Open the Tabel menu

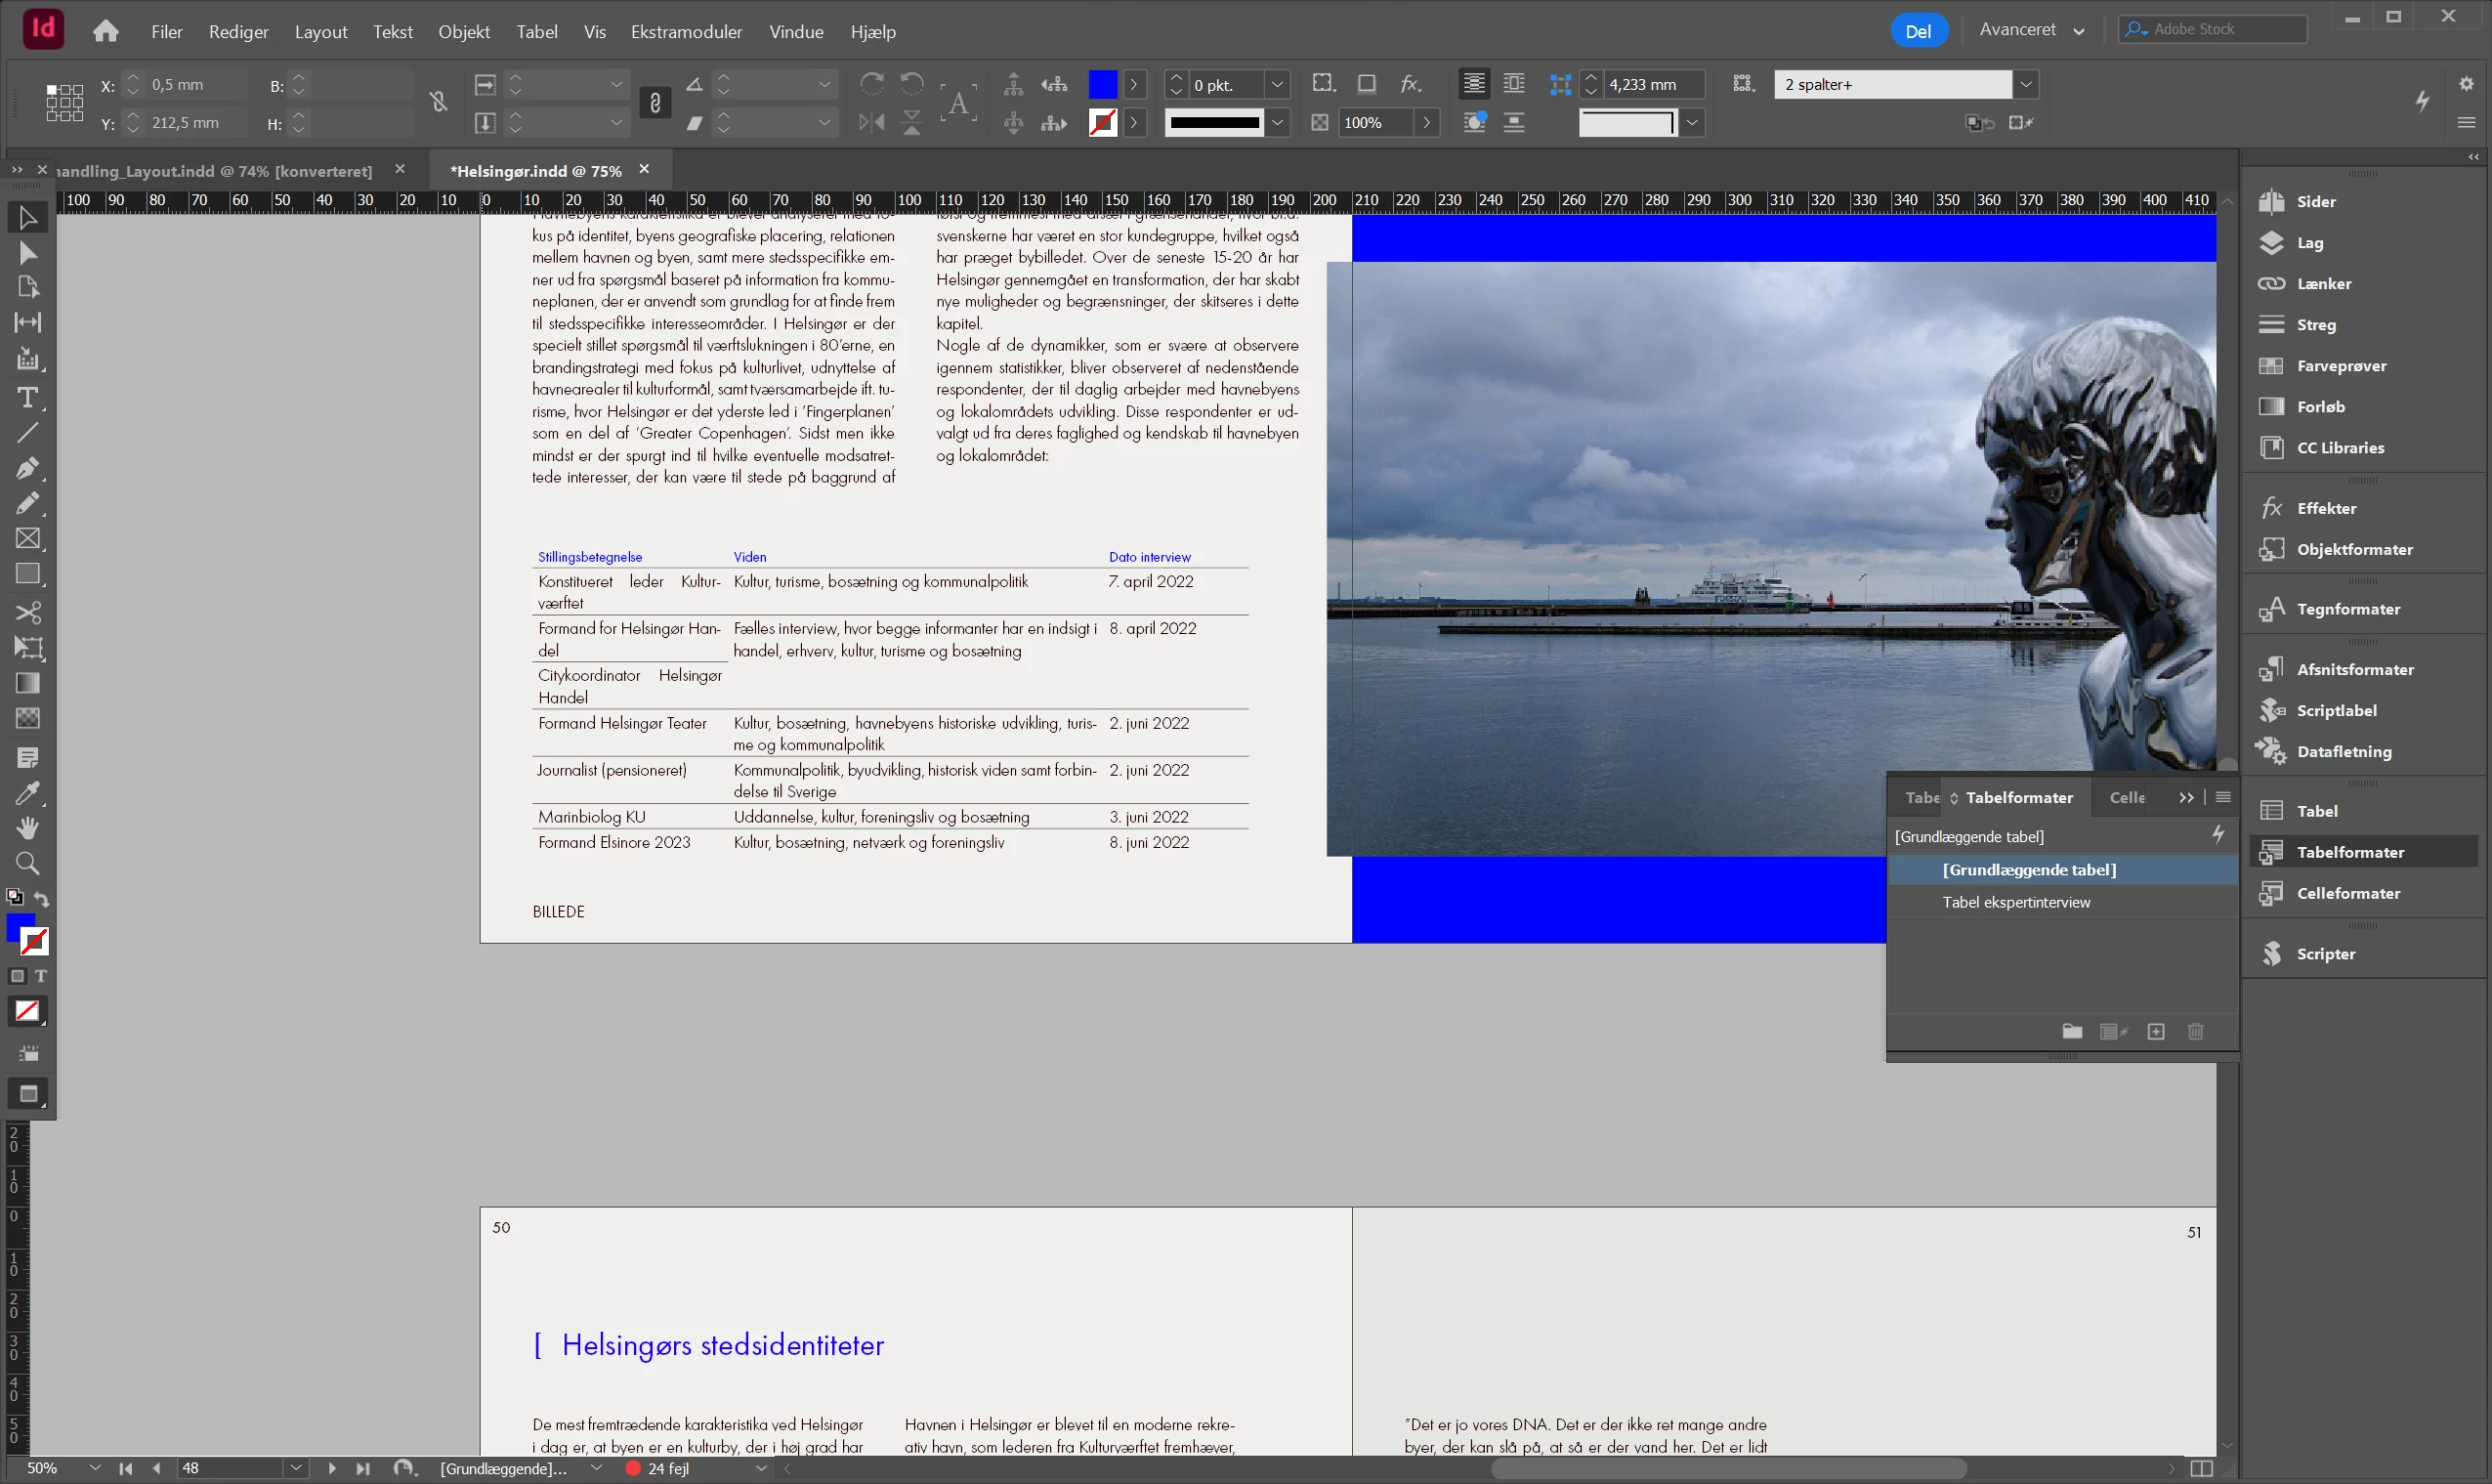coord(535,32)
